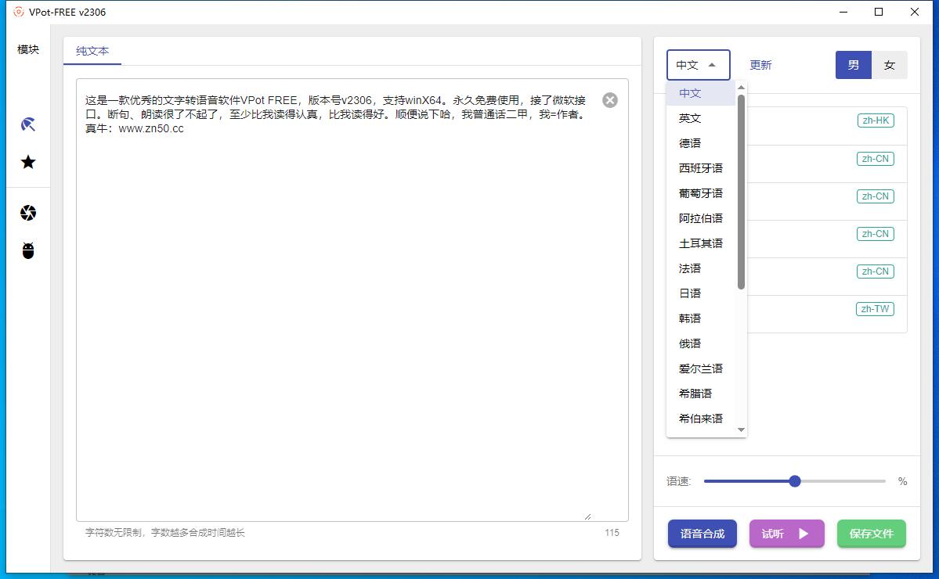Screen dimensions: 939x579
Task: Click the zh-TW voice tag
Action: pyautogui.click(x=875, y=309)
